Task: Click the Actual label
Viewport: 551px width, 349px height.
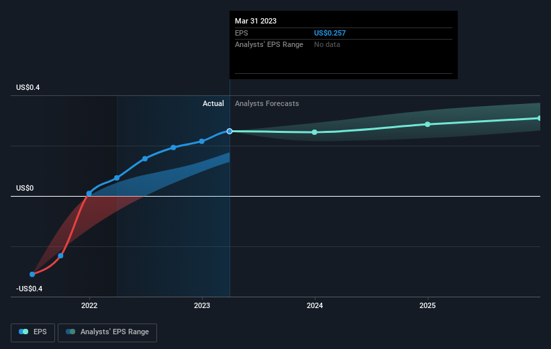Action: (x=213, y=103)
